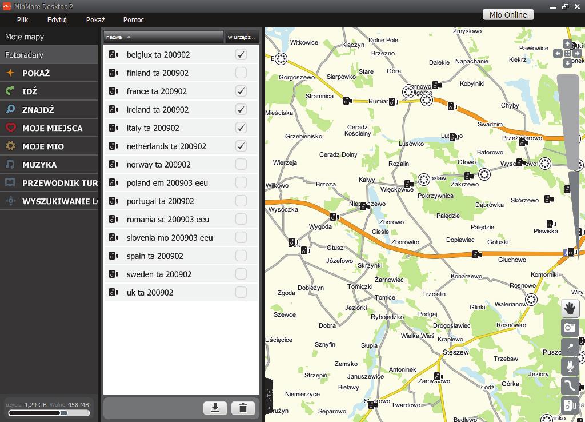Viewport: 585px width, 422px height.
Task: Select the curved route map tool
Action: click(570, 386)
